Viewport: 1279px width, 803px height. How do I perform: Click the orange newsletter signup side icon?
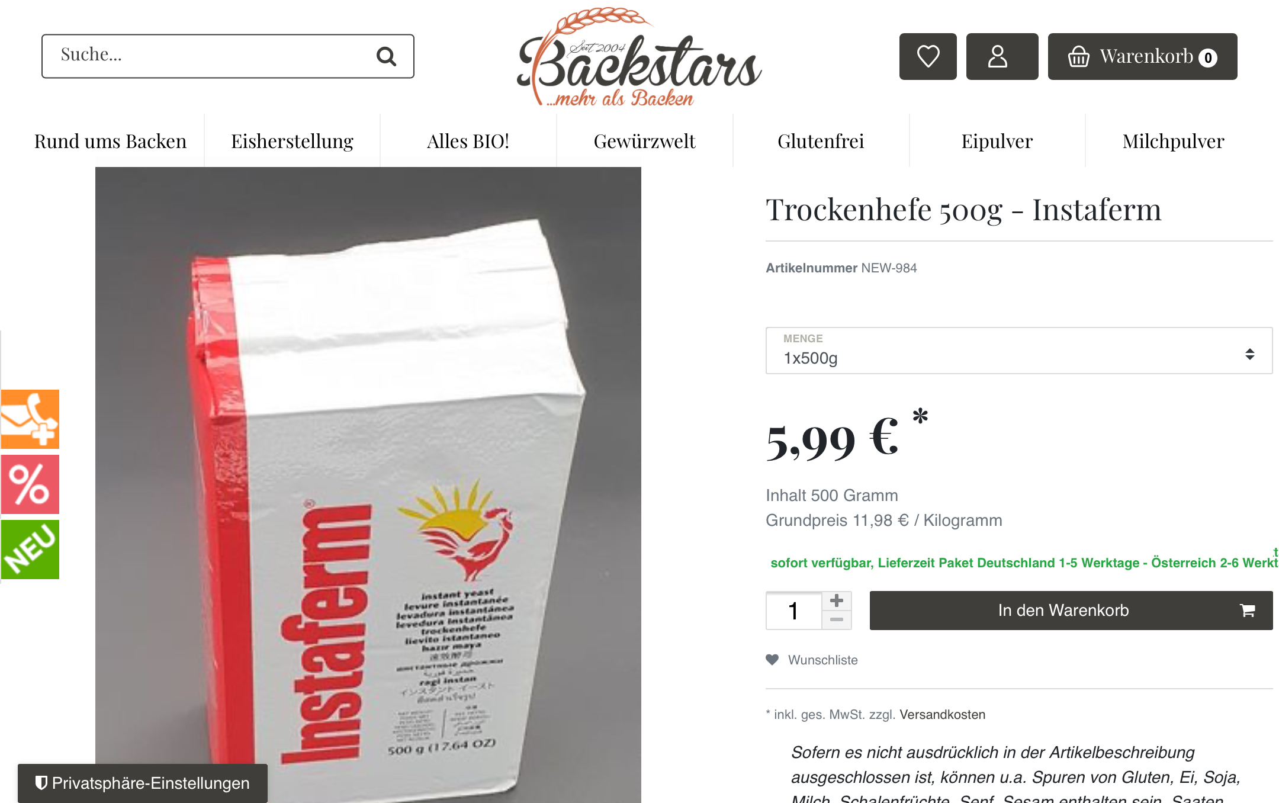(x=30, y=419)
